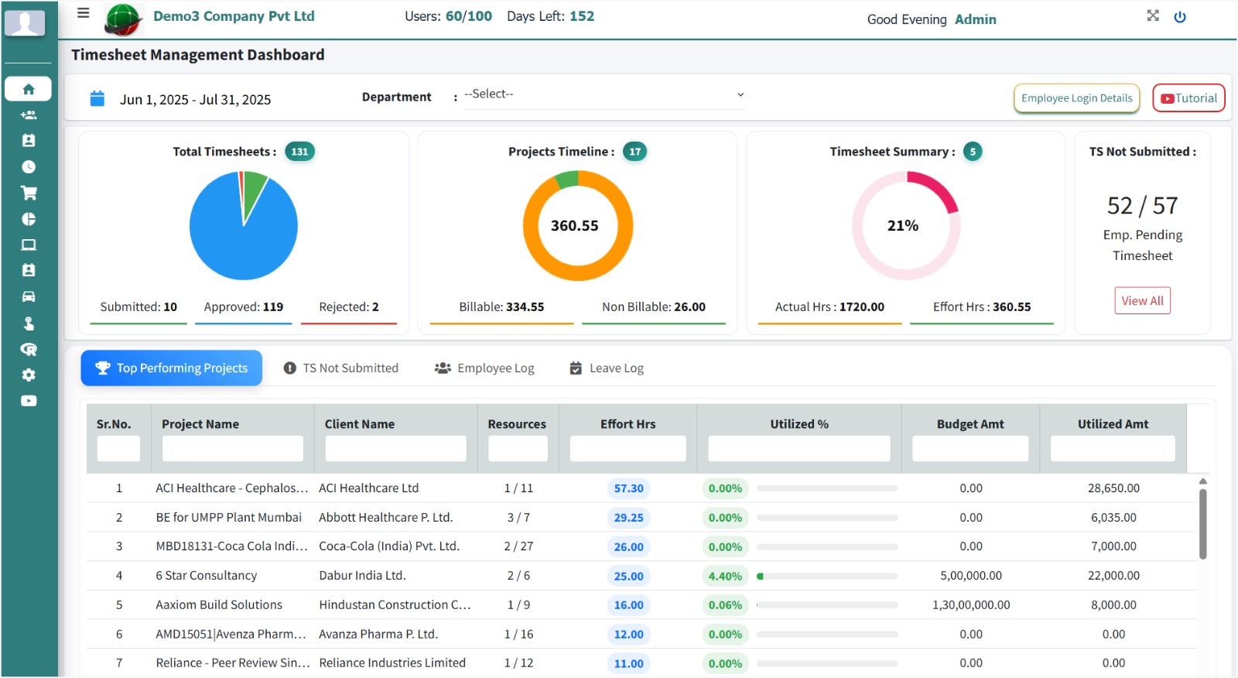Open the video player sidebar icon
The width and height of the screenshot is (1238, 678).
pyautogui.click(x=29, y=401)
